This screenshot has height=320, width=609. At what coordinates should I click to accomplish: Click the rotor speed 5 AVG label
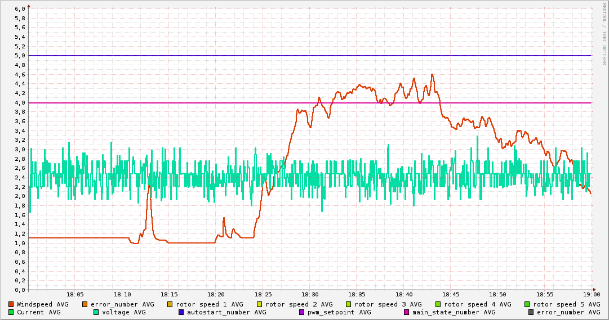pyautogui.click(x=567, y=304)
